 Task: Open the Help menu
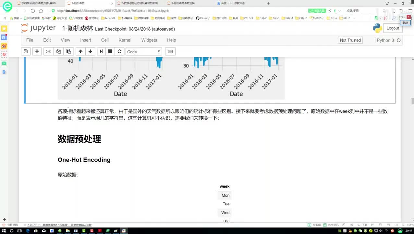(172, 40)
